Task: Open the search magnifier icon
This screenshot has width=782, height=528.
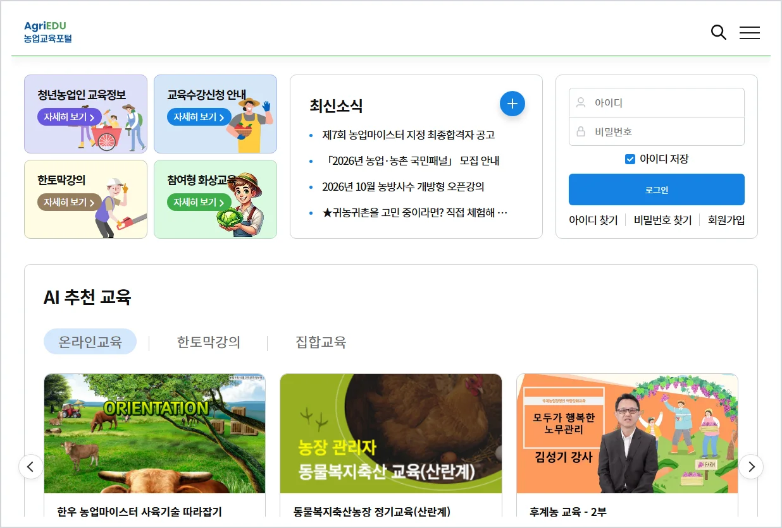Action: point(718,32)
